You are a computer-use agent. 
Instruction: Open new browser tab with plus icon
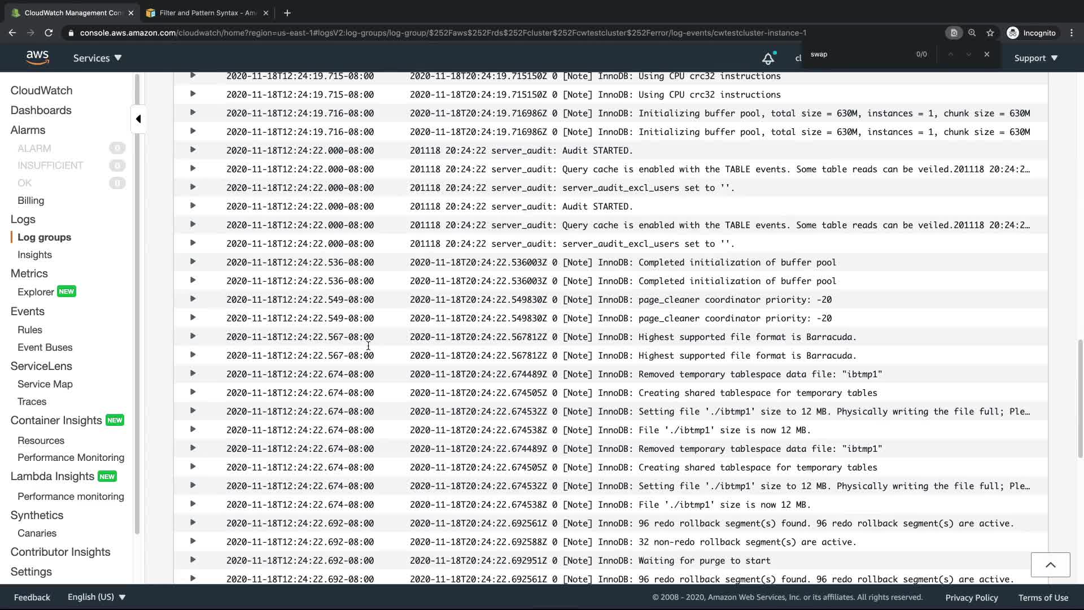coord(287,12)
